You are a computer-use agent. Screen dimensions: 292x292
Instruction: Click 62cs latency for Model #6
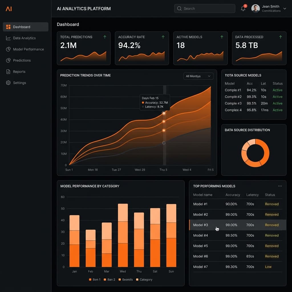pos(250,256)
